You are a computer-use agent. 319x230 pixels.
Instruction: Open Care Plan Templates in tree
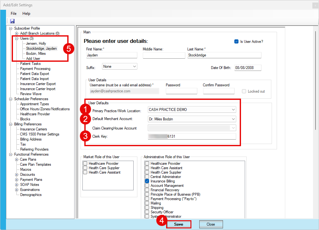[35, 164]
